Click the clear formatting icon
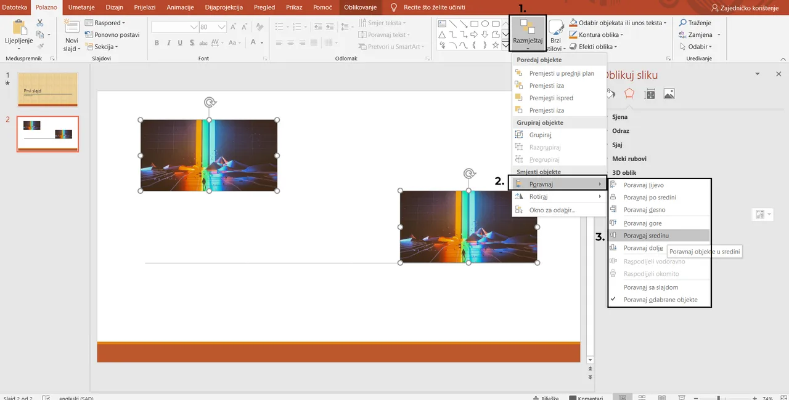The image size is (789, 400). point(261,27)
